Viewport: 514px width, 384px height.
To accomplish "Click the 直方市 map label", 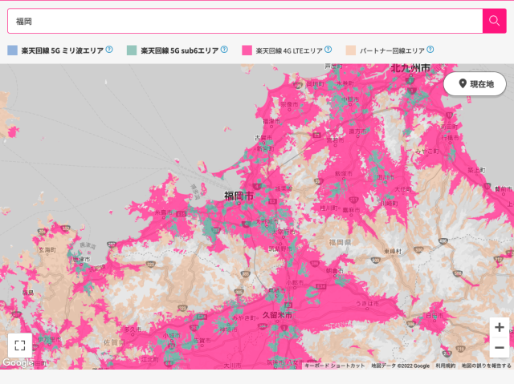I will coord(357,131).
